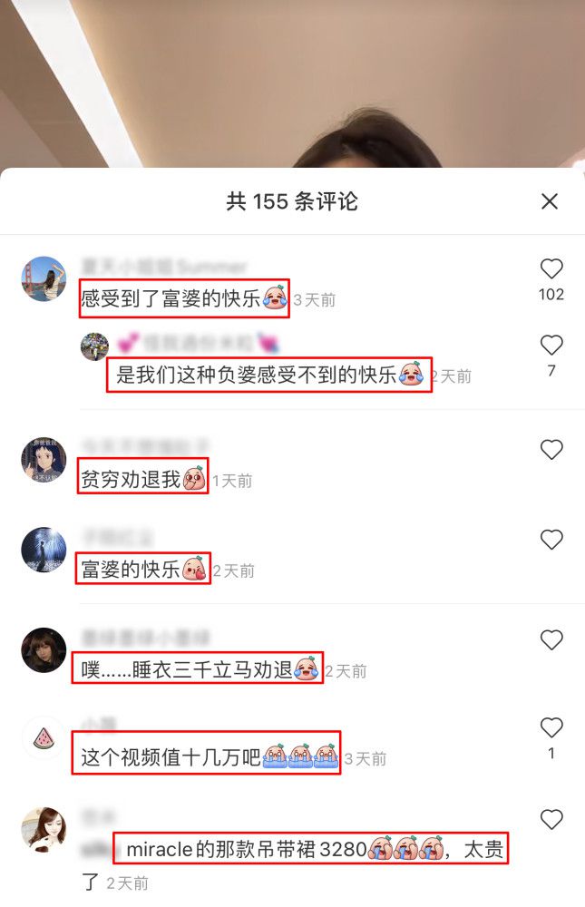This screenshot has width=585, height=907.
Task: Open the last commenter's portrait avatar
Action: (44, 830)
